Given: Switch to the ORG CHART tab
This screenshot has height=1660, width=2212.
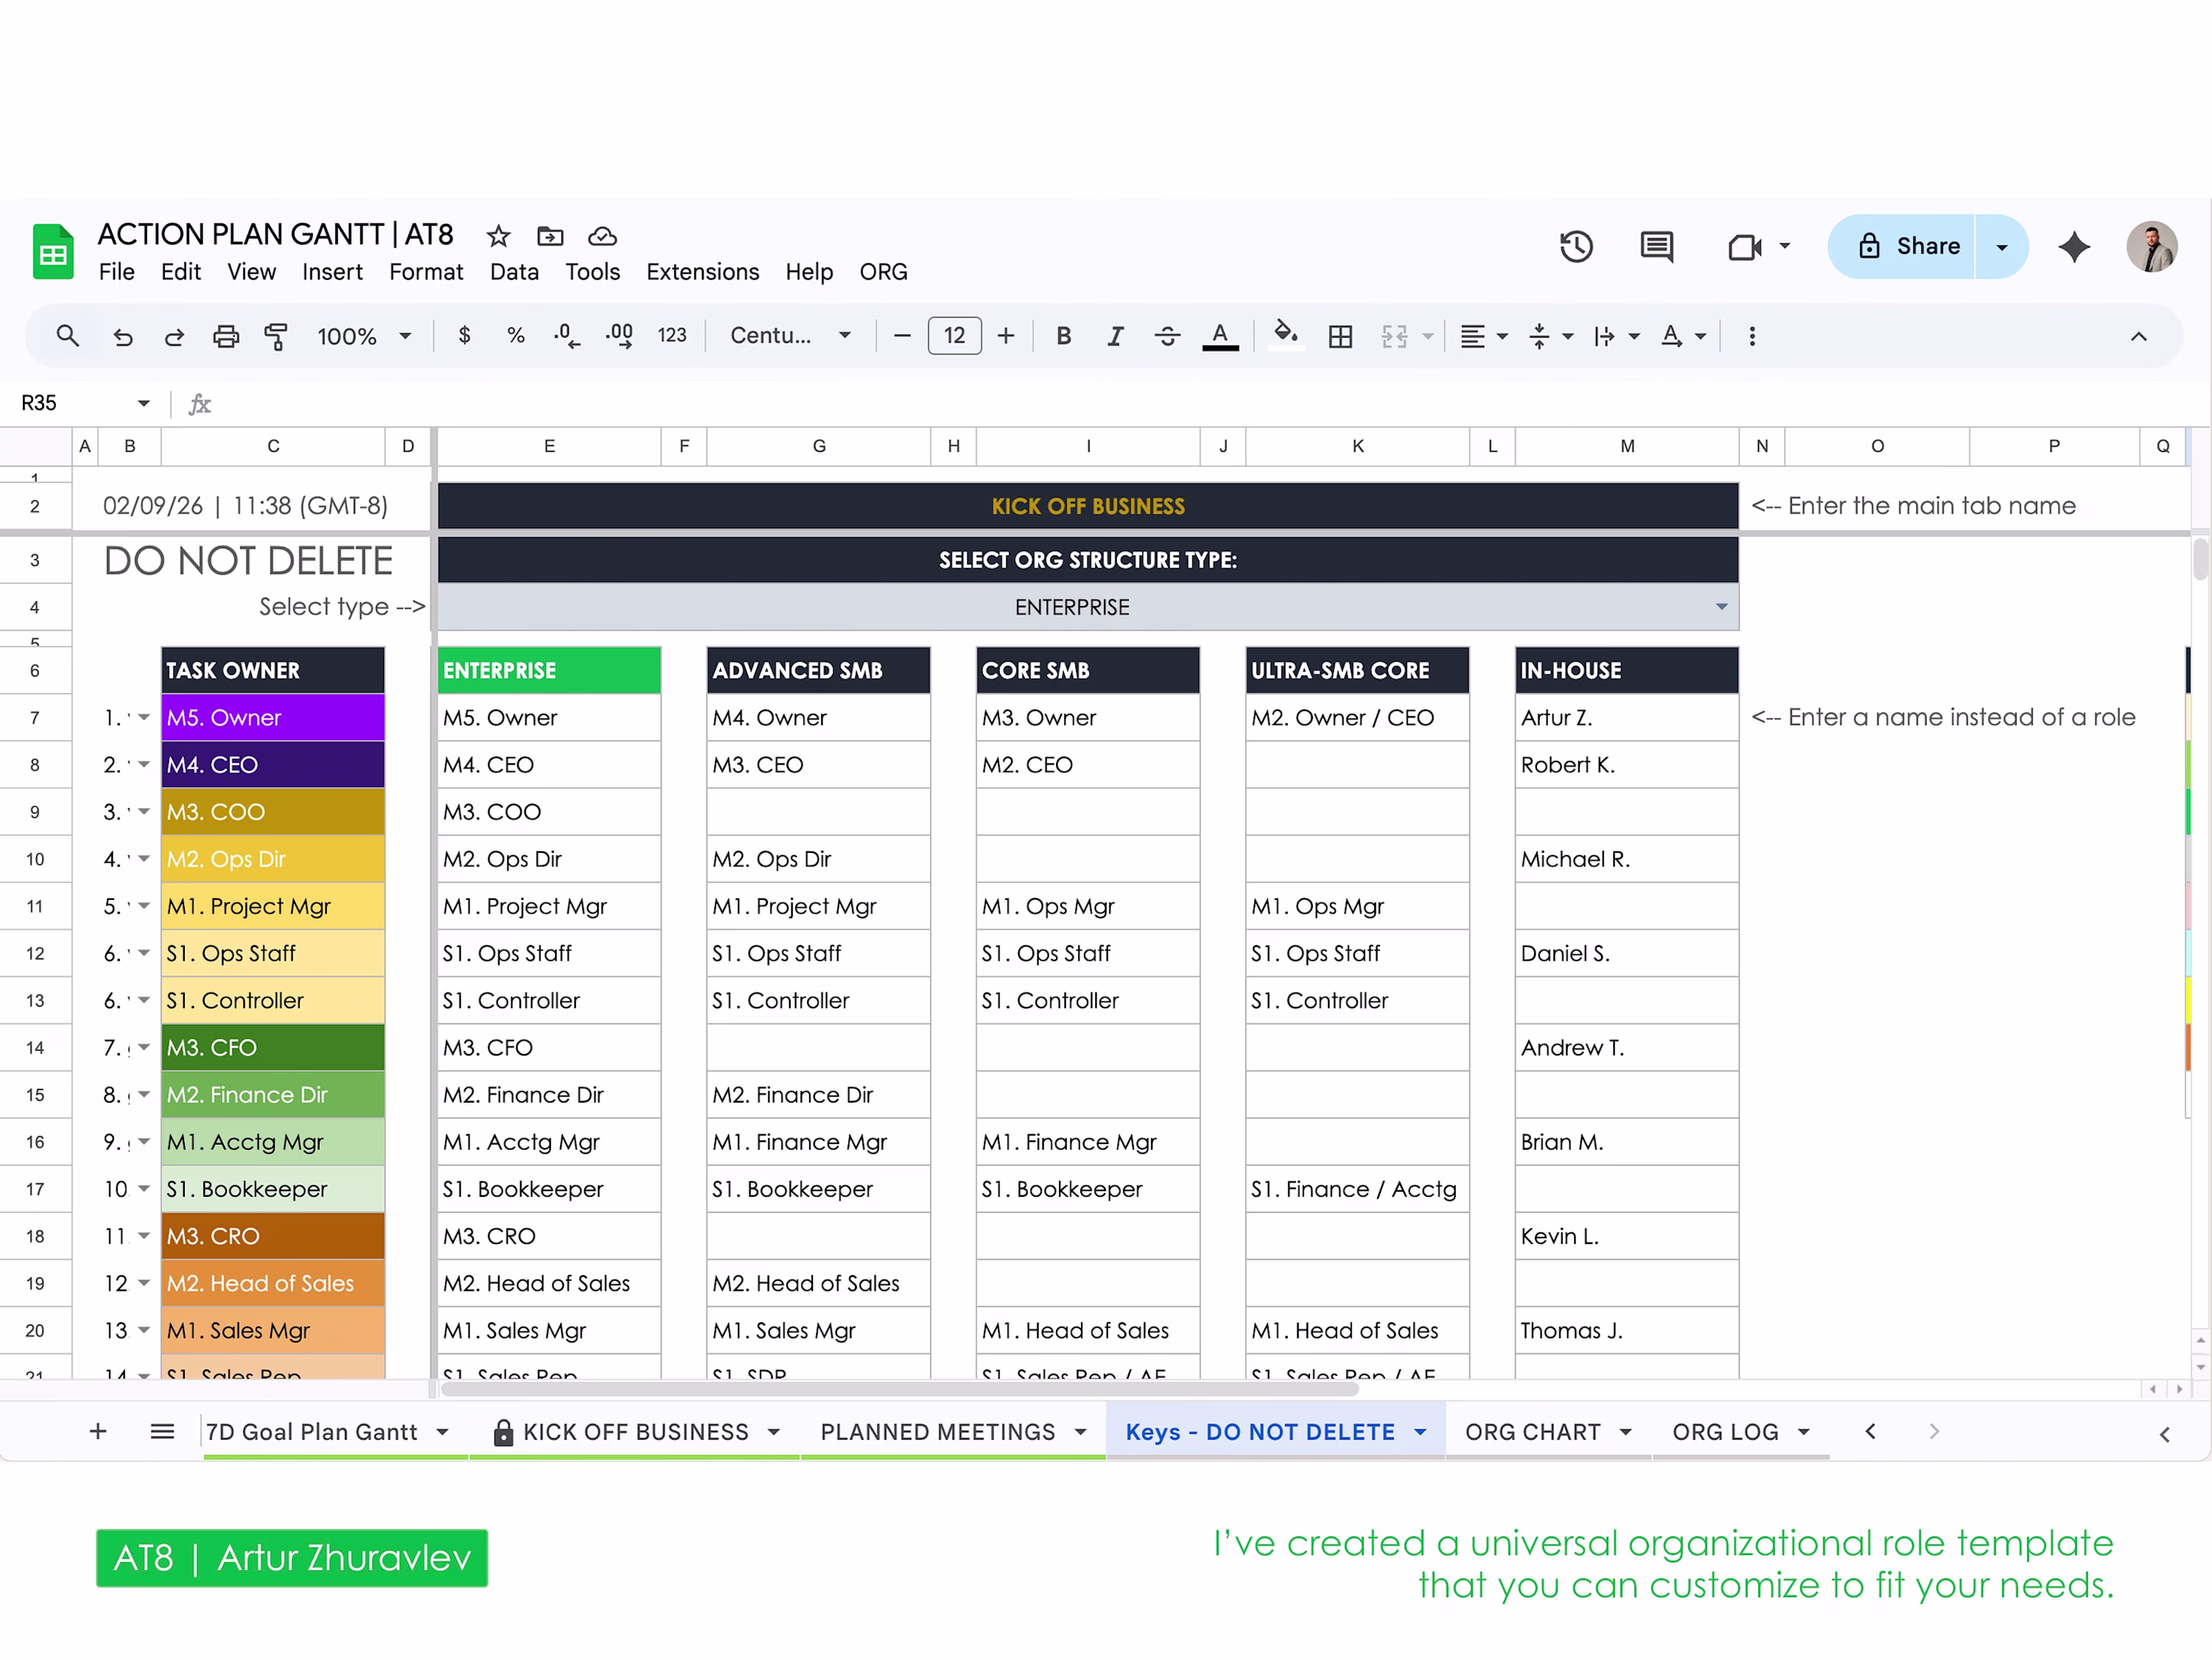Looking at the screenshot, I should [1532, 1432].
